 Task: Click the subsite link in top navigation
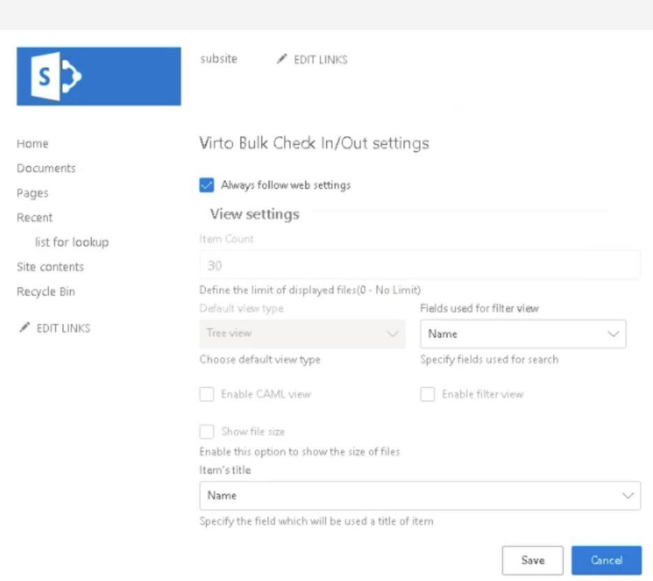[218, 59]
